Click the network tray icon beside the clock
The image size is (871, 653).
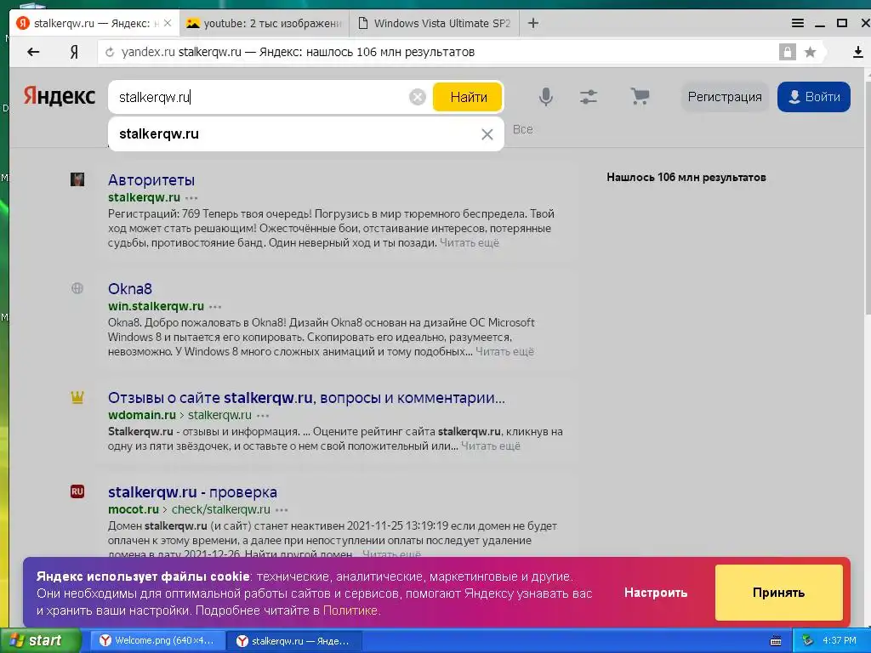pos(807,641)
